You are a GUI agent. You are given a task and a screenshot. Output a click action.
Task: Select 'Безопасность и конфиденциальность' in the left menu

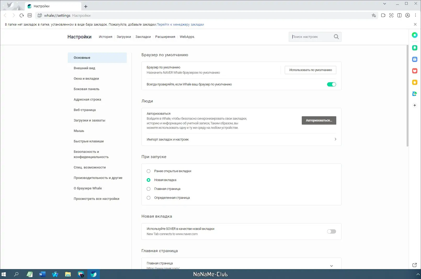[91, 154]
